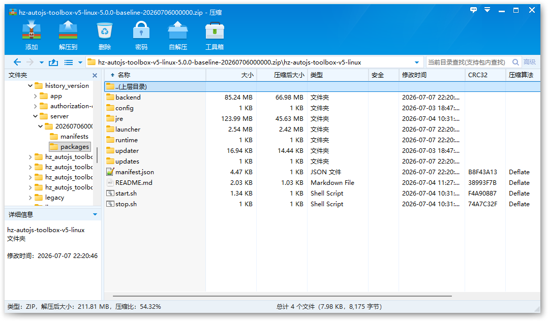The image size is (548, 321).
Task: Click the manifest.json file icon
Action: 110,172
